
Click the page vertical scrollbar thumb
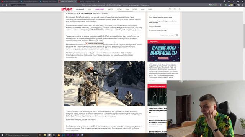[x=244, y=36]
